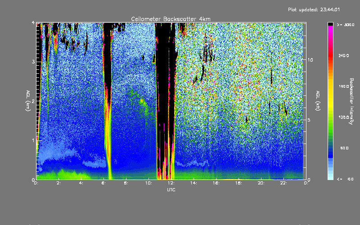This screenshot has width=360, height=225.
Task: Click the "8:" tick on the UTC axis
Action: tap(126, 183)
